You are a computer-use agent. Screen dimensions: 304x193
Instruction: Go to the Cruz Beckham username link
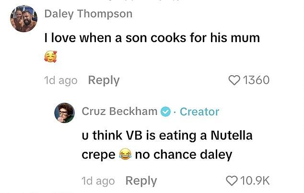119,112
